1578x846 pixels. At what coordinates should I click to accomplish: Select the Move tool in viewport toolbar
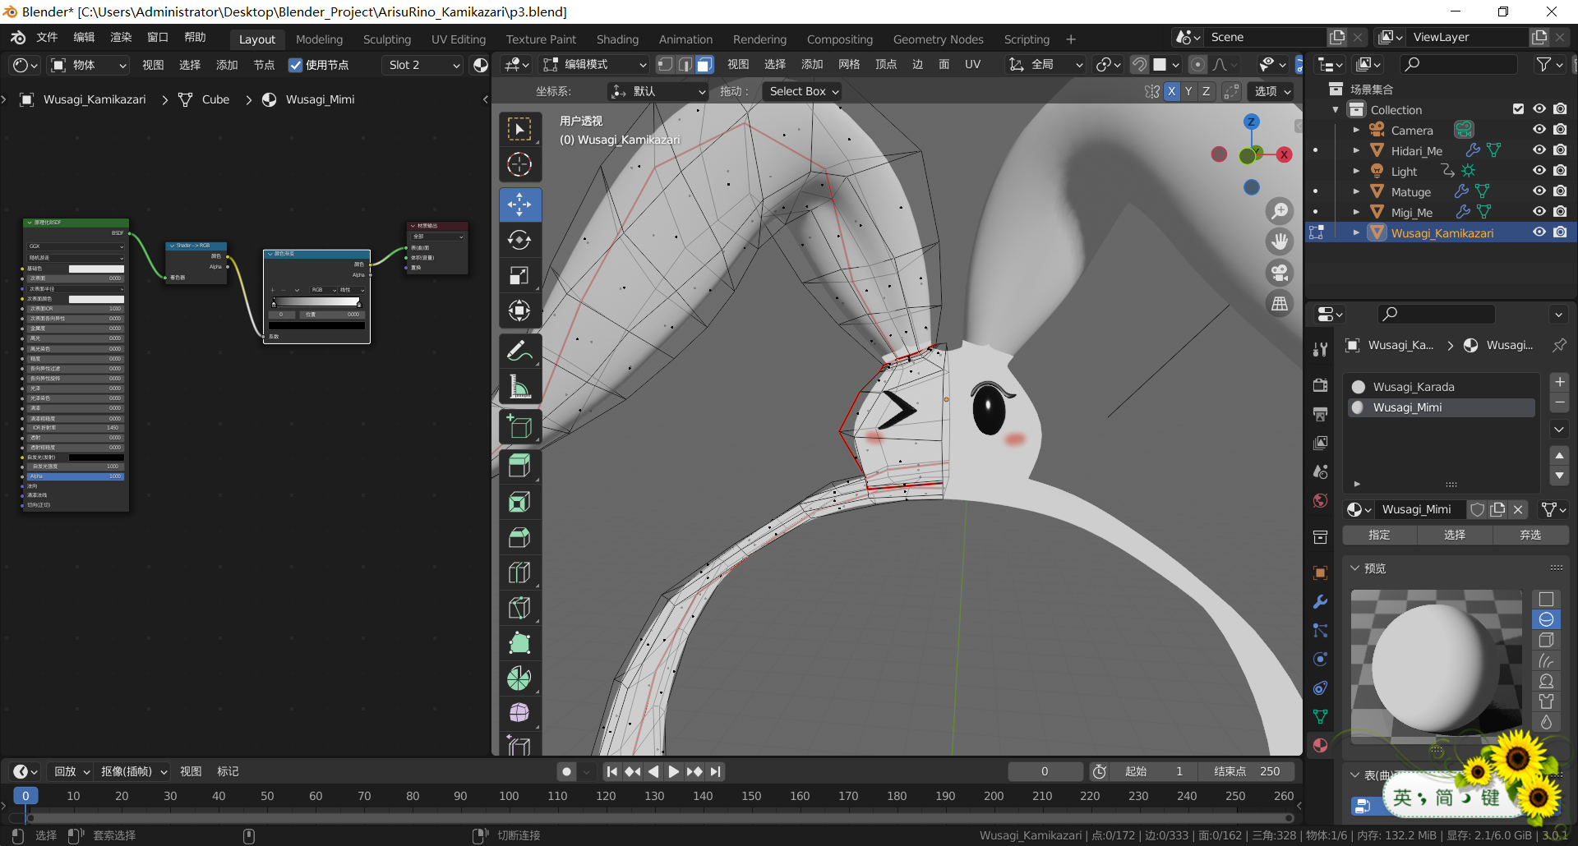pyautogui.click(x=519, y=205)
